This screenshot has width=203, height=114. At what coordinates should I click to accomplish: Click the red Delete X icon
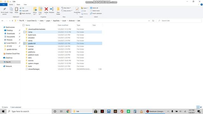46,9
